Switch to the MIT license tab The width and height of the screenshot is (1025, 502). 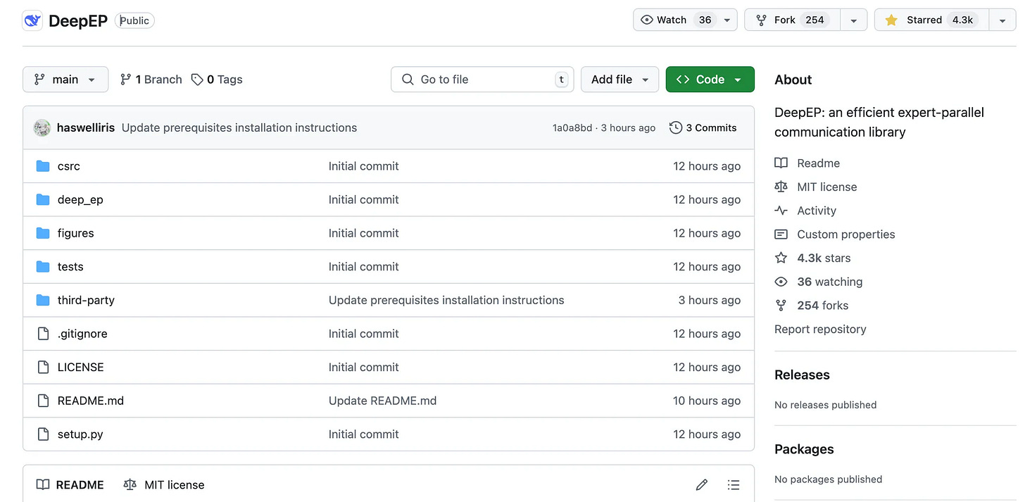[163, 484]
